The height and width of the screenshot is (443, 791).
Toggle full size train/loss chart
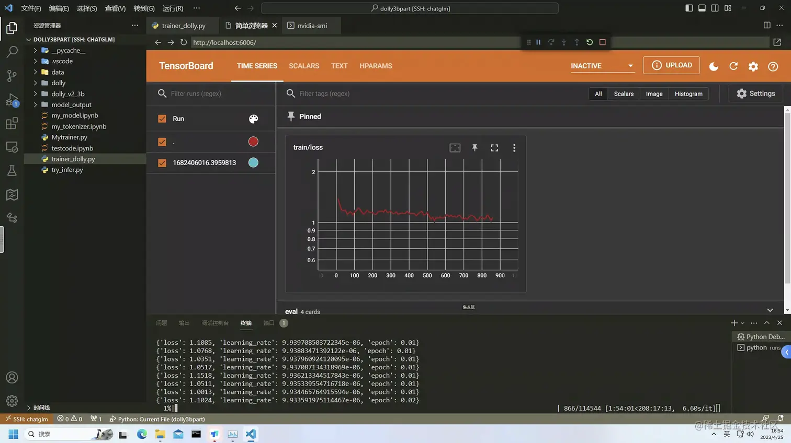494,148
